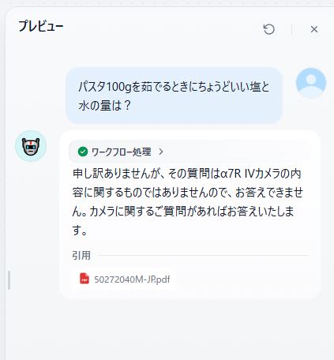Open the 50272040M-JP.pdf citation
334x360 pixels.
pos(132,279)
